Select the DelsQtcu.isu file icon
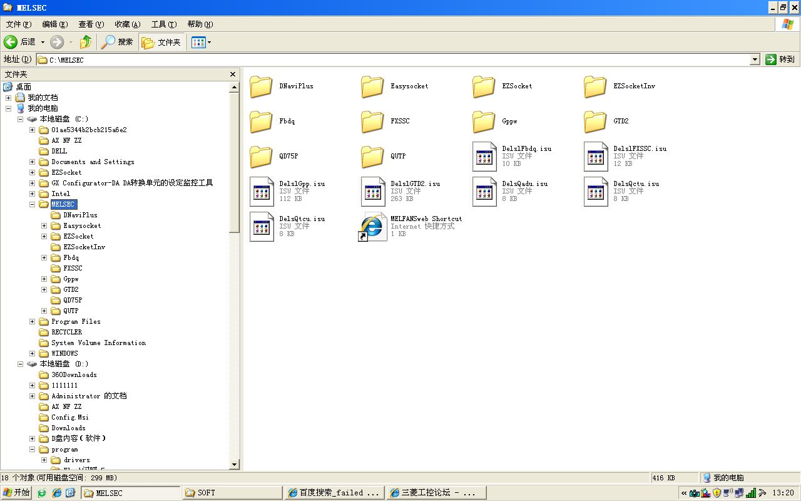 (262, 226)
